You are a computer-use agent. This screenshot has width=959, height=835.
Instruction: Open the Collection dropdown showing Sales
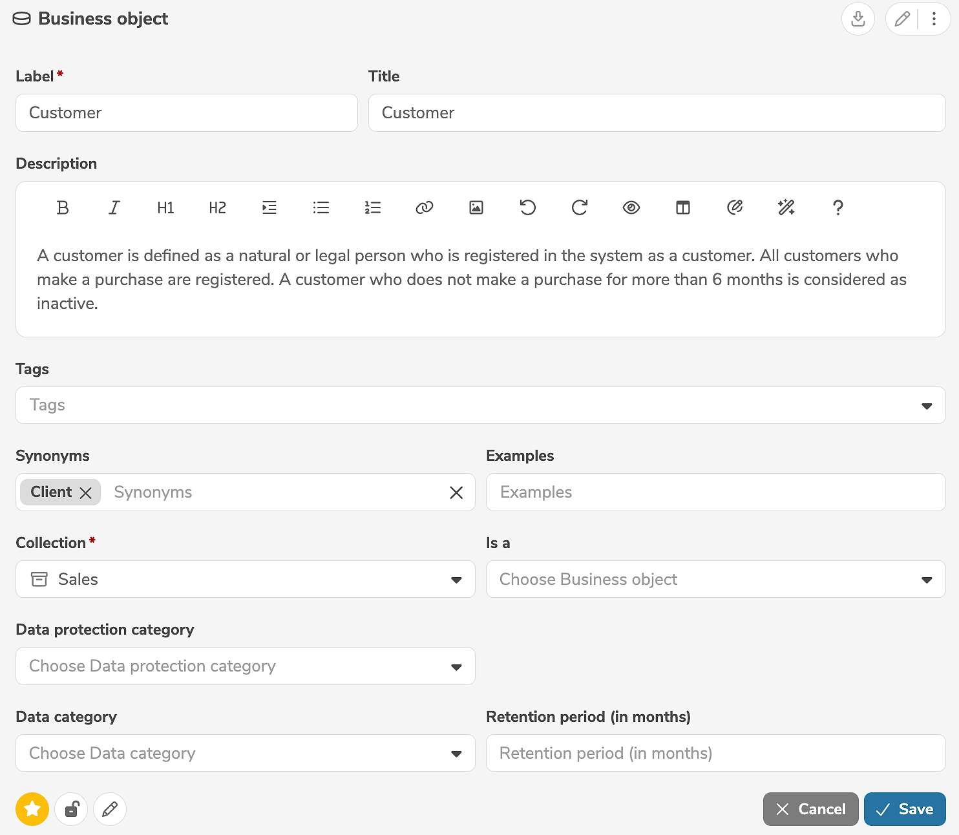point(246,579)
